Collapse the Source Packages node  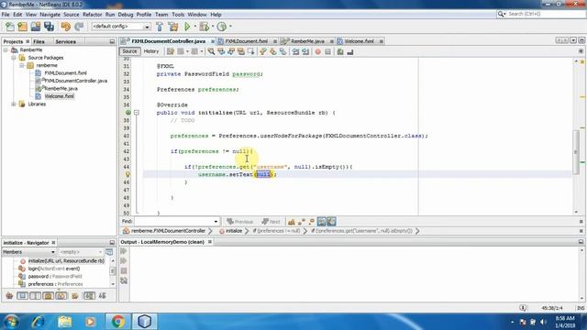click(x=14, y=58)
